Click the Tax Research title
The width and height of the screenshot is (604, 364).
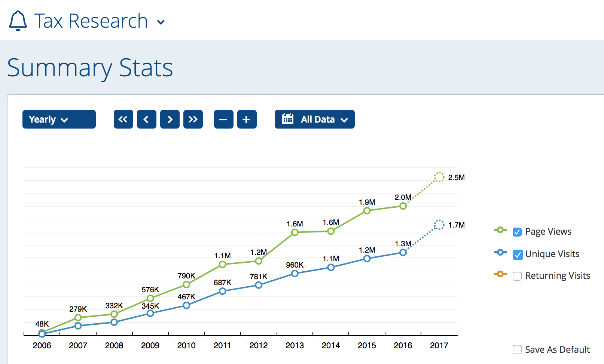click(x=91, y=21)
